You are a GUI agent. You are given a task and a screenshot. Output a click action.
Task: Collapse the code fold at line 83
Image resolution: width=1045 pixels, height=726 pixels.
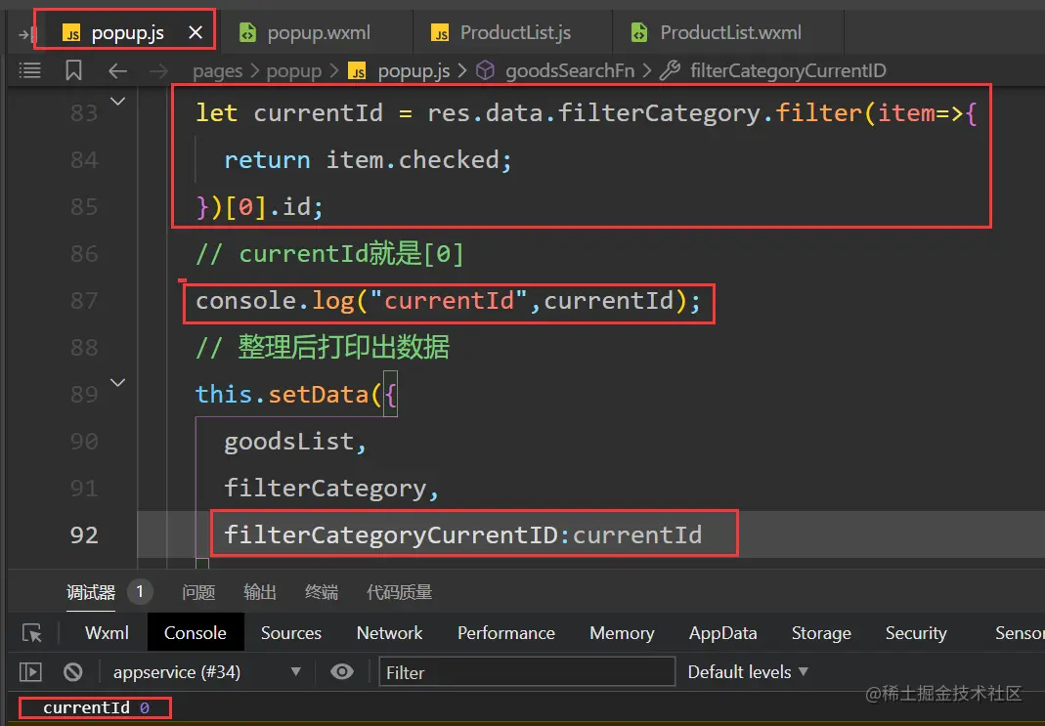coord(117,102)
